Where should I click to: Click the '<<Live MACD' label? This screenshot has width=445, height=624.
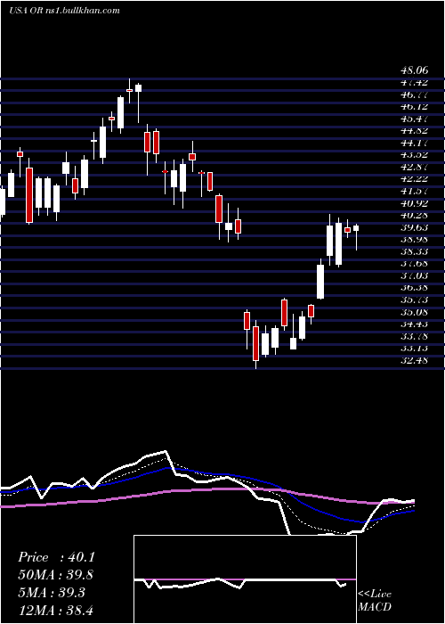pyautogui.click(x=375, y=601)
